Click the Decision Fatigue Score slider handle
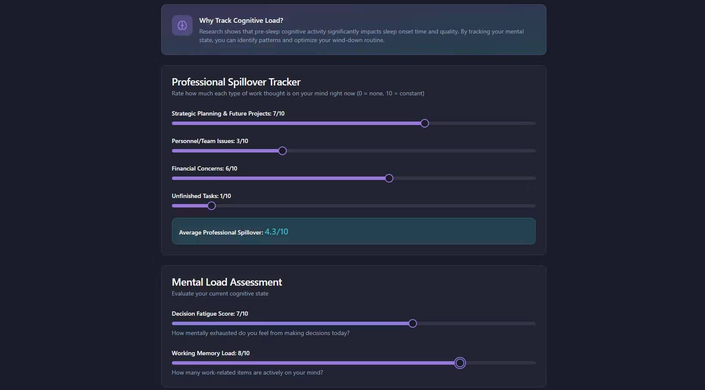This screenshot has width=705, height=390. click(x=413, y=323)
